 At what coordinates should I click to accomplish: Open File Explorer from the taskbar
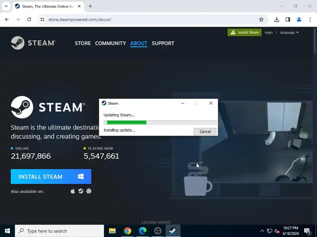[112, 231]
